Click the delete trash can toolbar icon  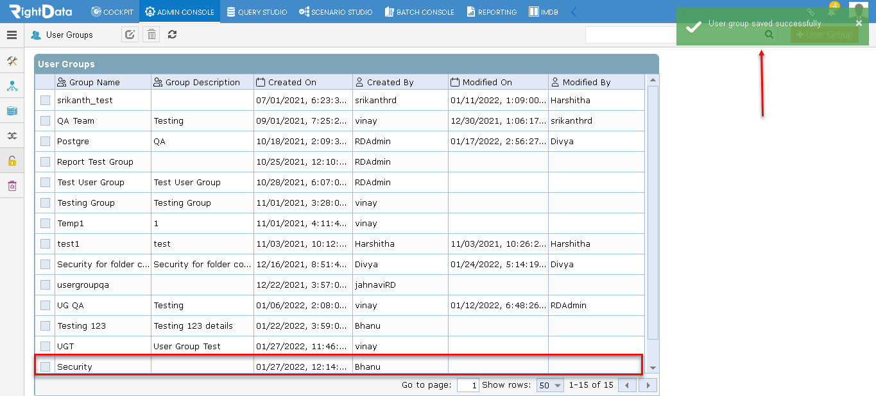pyautogui.click(x=151, y=35)
